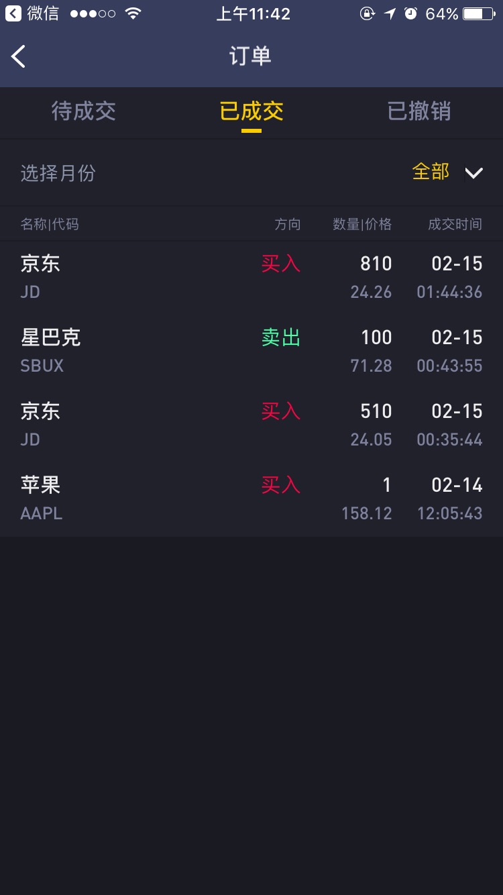Tap 选择月份 label to pick month

point(58,173)
